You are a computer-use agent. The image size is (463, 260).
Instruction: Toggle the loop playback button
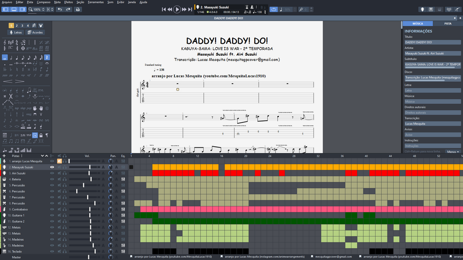[274, 9]
